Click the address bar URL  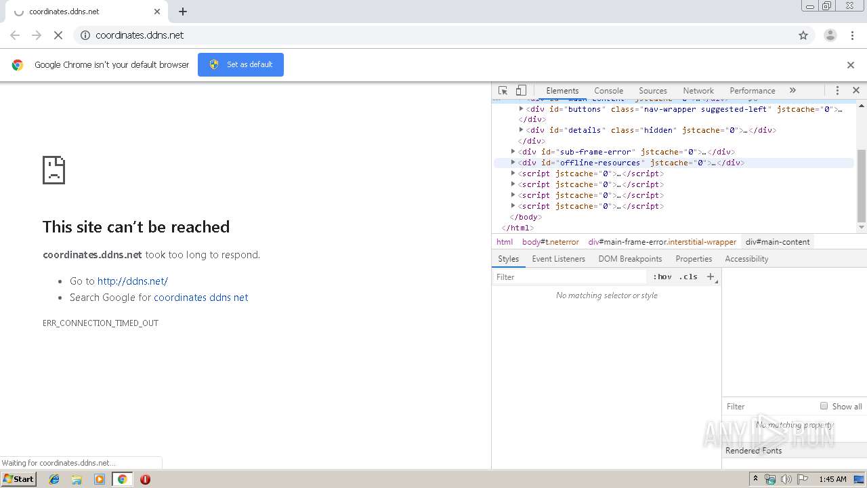pyautogui.click(x=140, y=35)
